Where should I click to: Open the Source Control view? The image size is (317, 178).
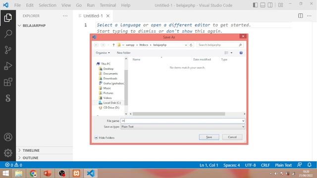[x=8, y=50]
